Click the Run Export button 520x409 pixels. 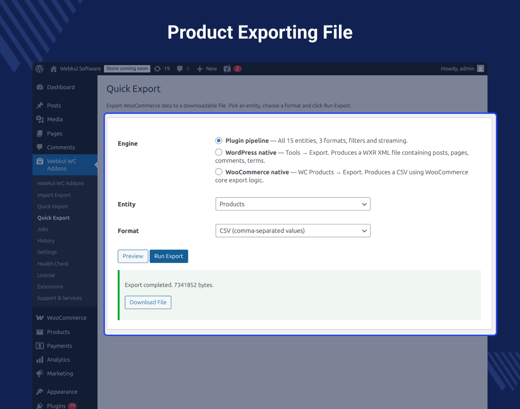click(x=169, y=256)
